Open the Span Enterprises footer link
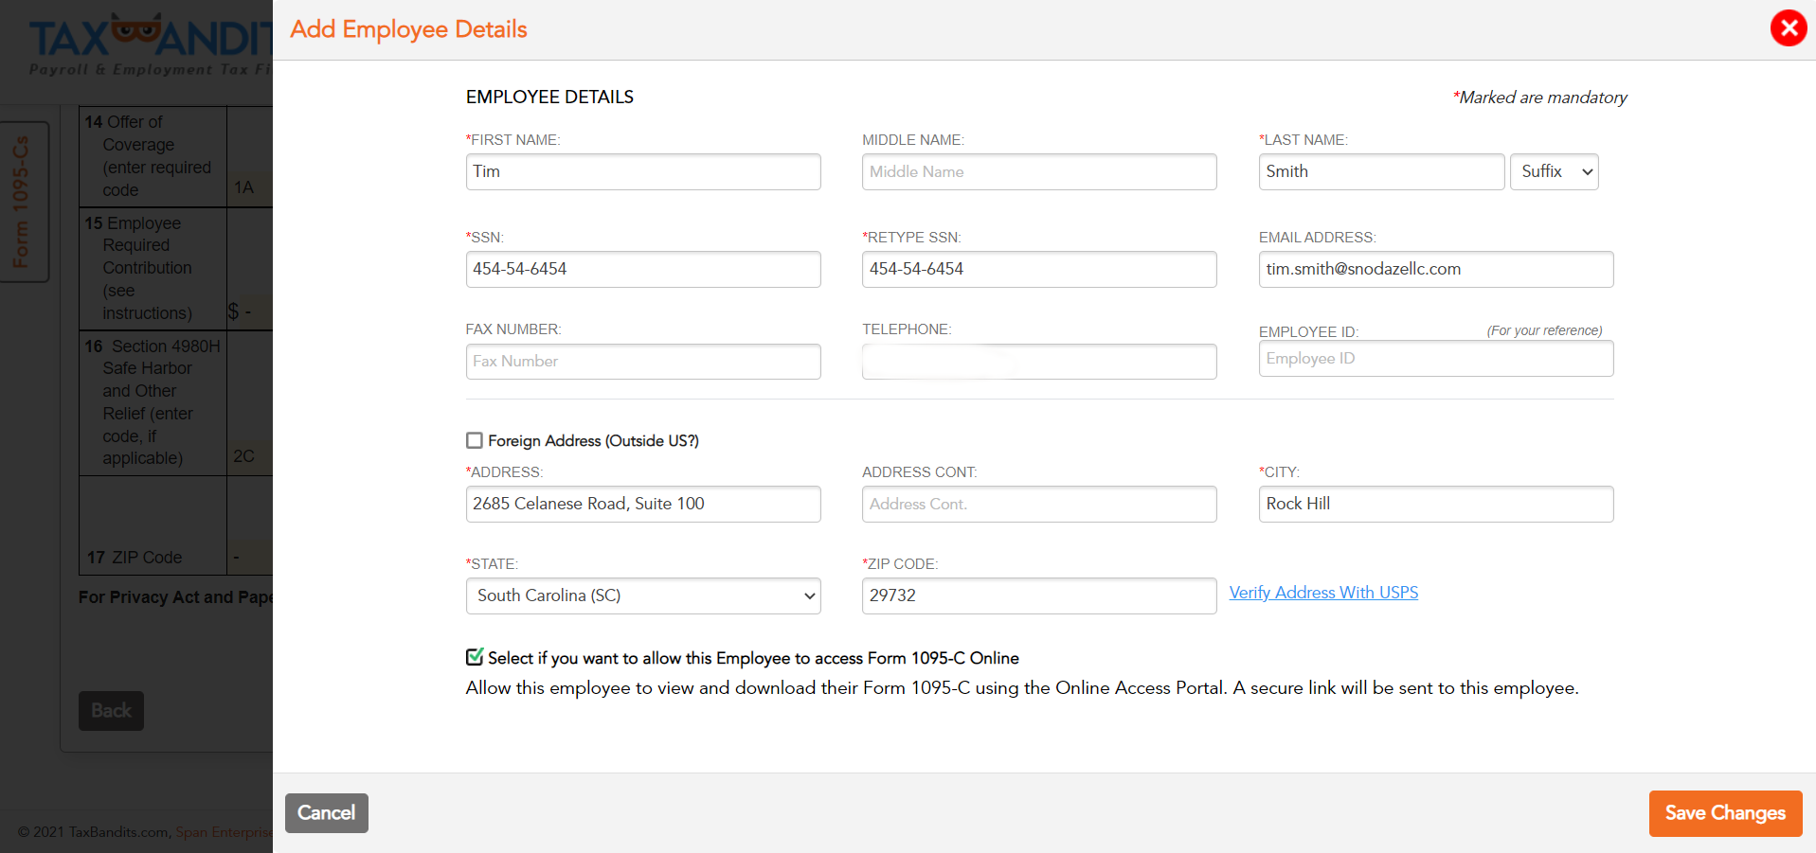The width and height of the screenshot is (1816, 853). [x=223, y=832]
